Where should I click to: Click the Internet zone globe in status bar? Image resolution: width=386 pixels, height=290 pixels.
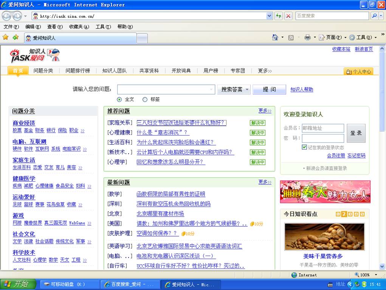pyautogui.click(x=294, y=275)
